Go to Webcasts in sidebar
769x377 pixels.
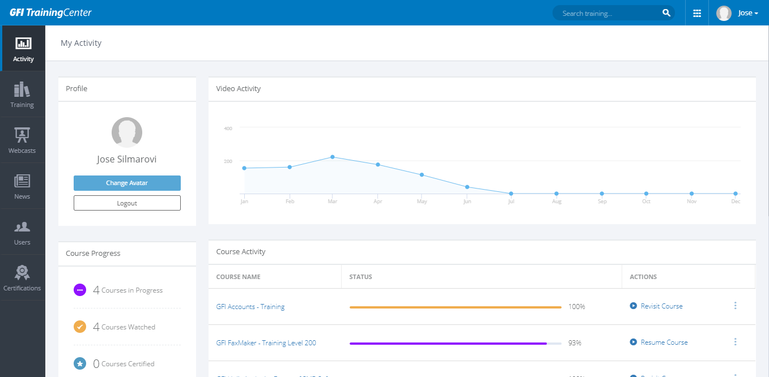[22, 140]
